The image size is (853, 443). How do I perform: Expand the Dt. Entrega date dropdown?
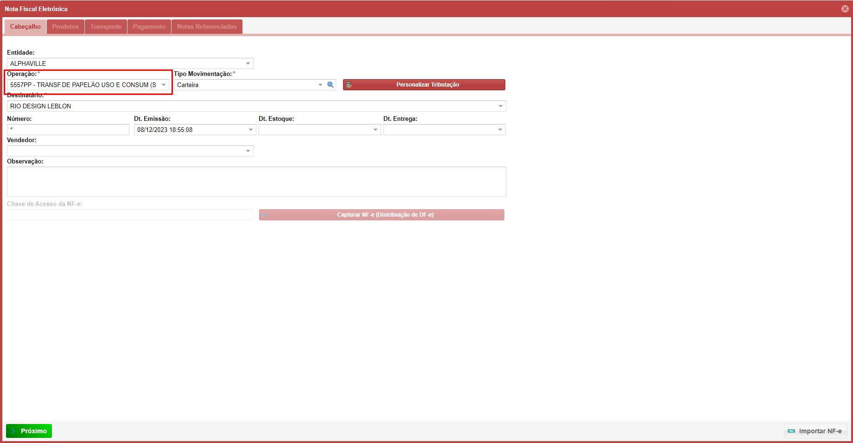(500, 130)
